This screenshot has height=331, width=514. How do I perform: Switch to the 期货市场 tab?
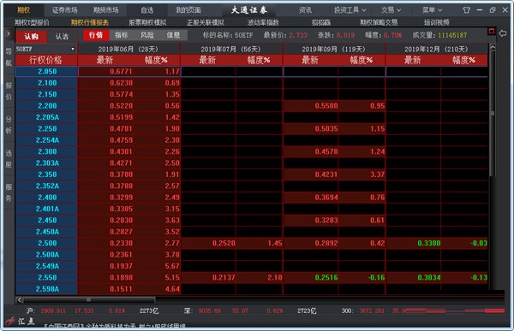(106, 10)
